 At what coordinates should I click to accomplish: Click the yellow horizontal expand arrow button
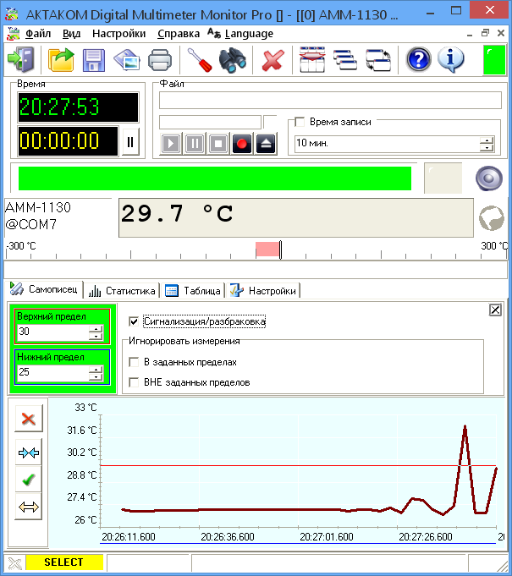click(x=28, y=507)
